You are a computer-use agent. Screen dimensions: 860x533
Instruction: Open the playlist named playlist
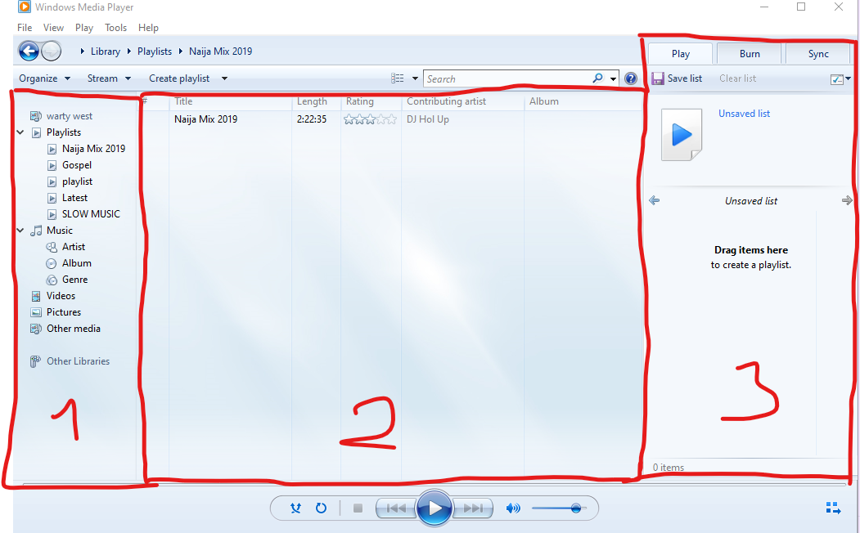[x=77, y=181]
